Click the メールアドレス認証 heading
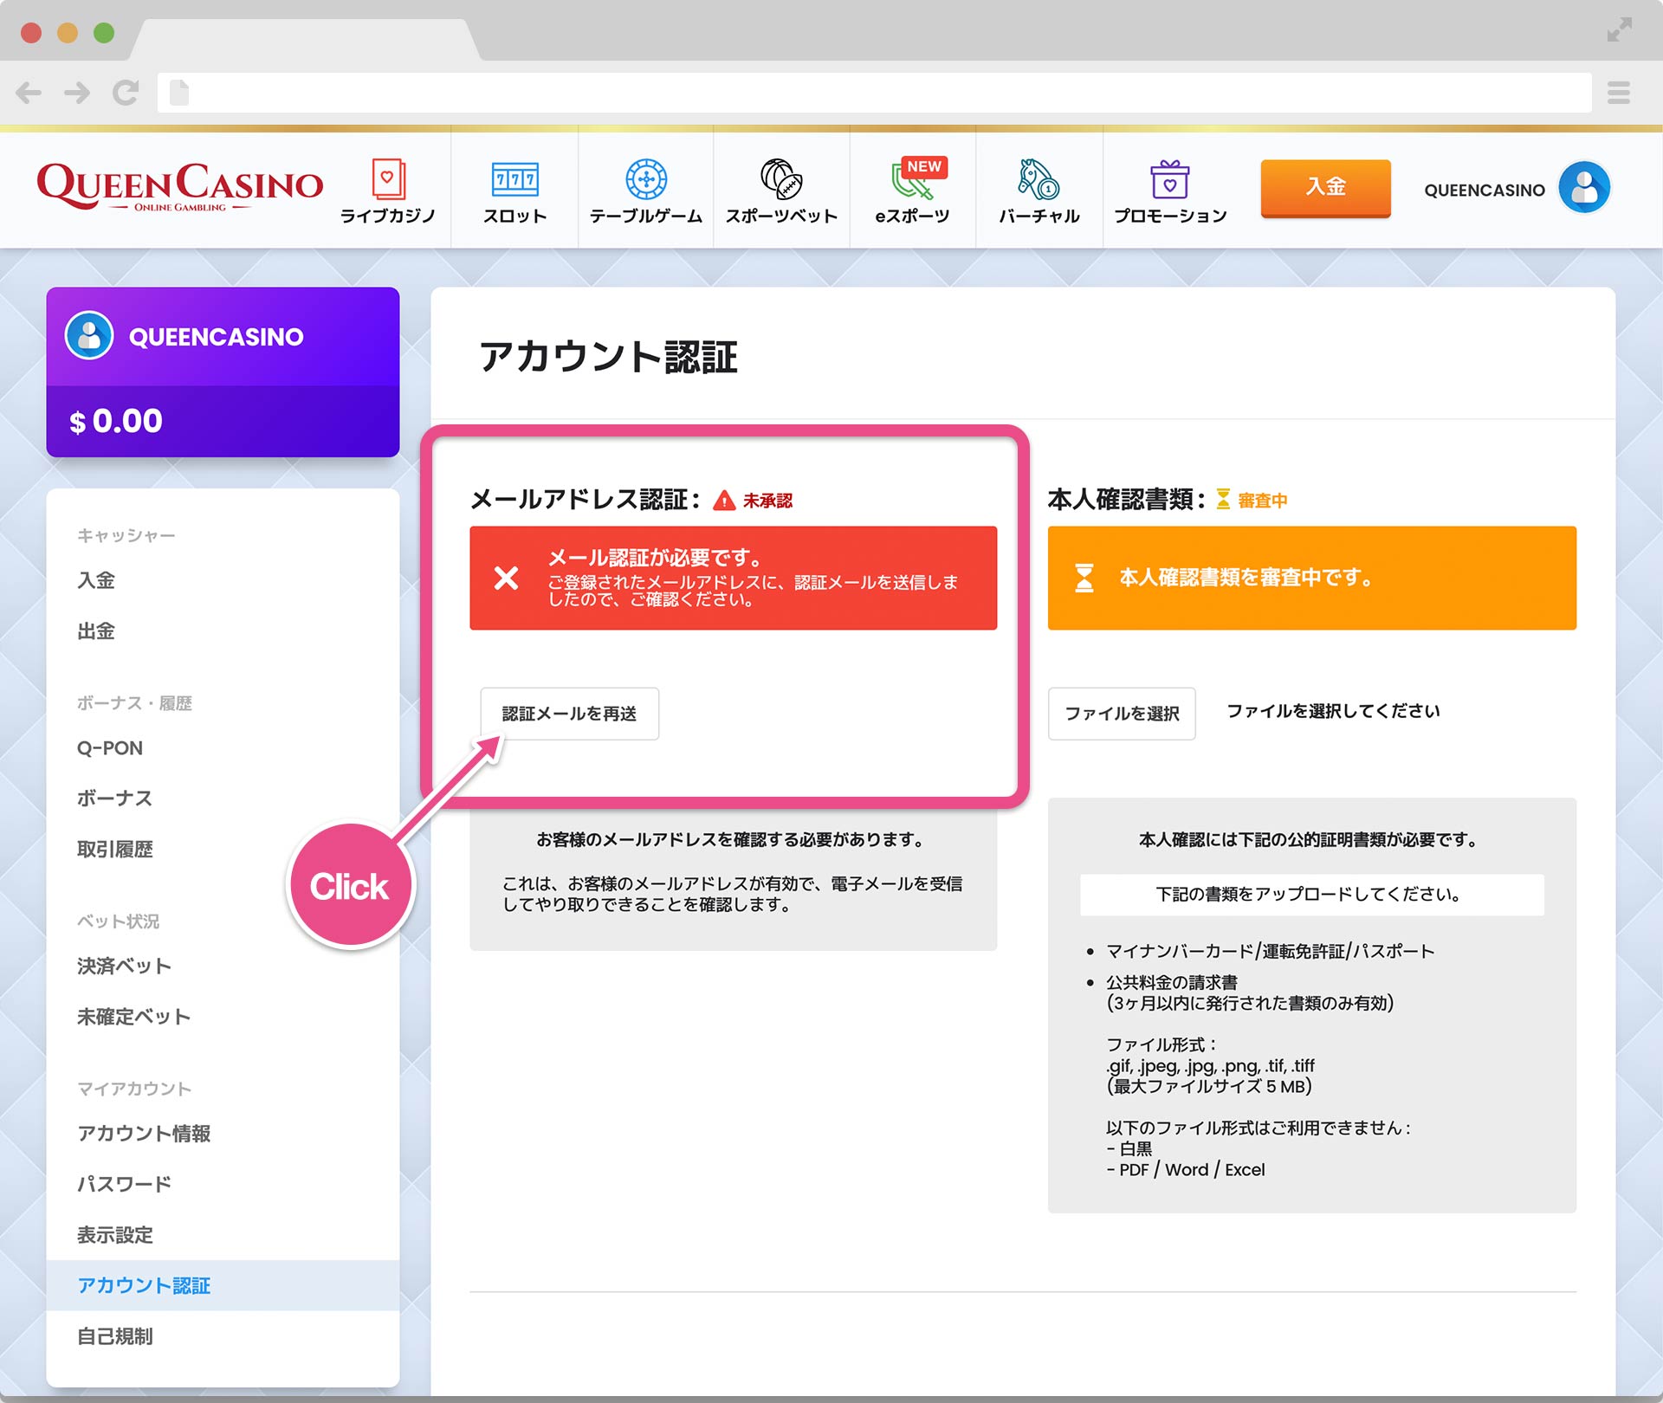The width and height of the screenshot is (1663, 1403). click(586, 500)
